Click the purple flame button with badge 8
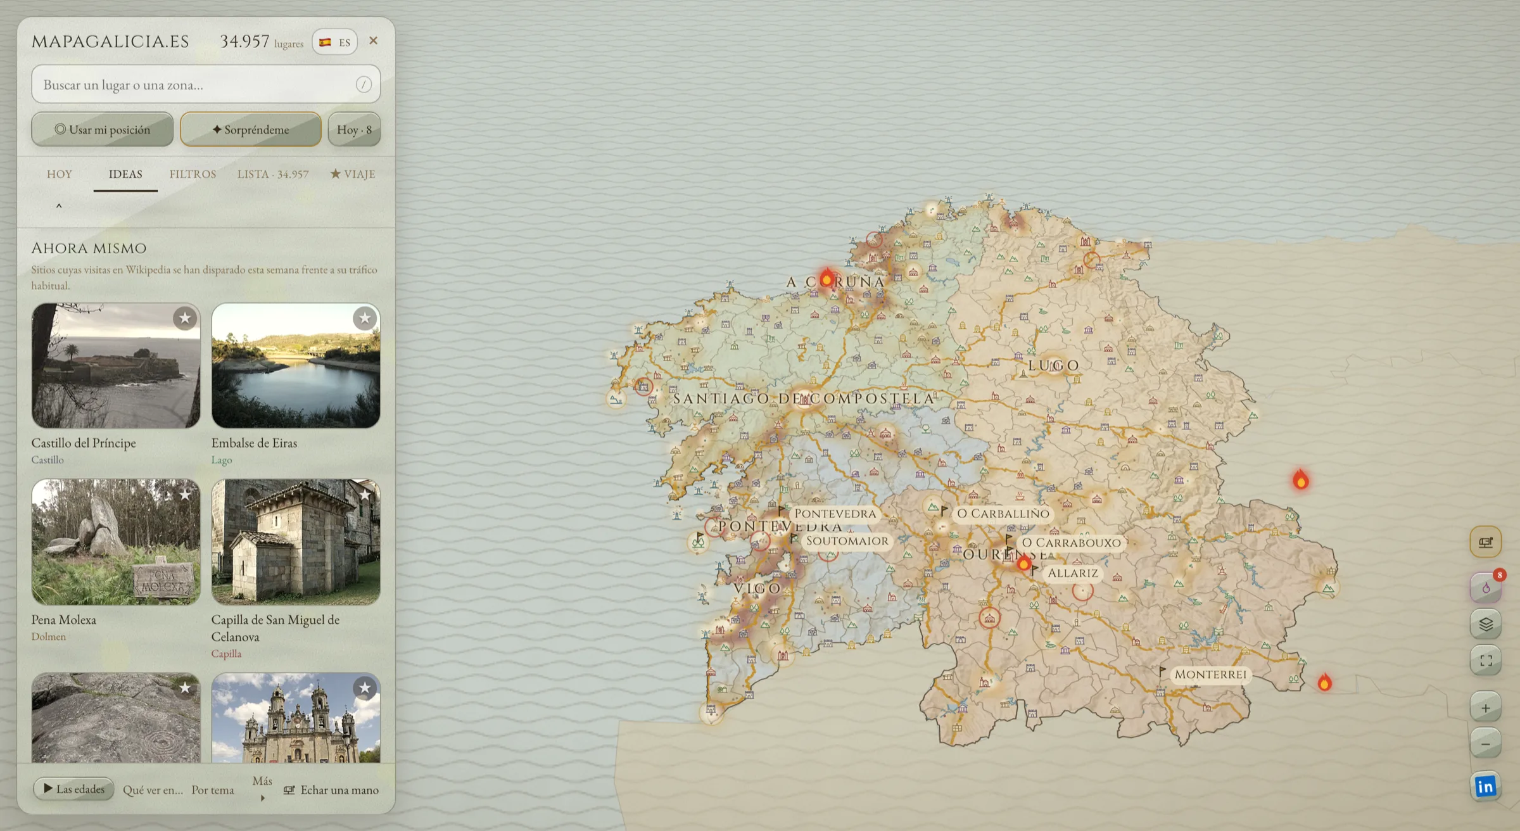Image resolution: width=1520 pixels, height=831 pixels. pyautogui.click(x=1485, y=588)
